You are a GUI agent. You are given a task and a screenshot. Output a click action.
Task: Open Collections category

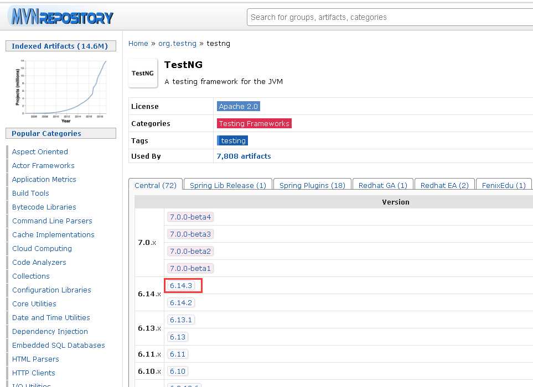pyautogui.click(x=31, y=276)
